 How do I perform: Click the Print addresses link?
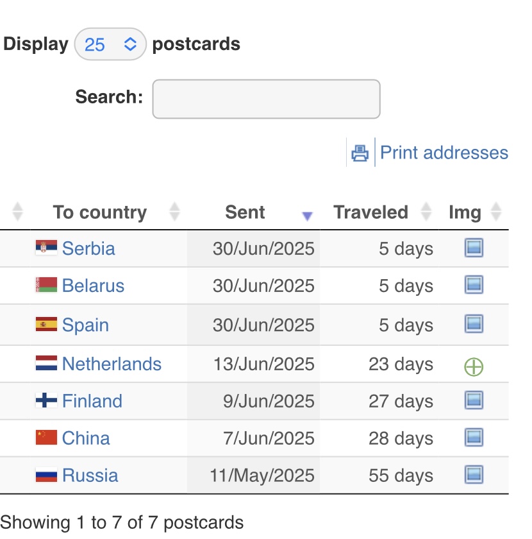444,153
